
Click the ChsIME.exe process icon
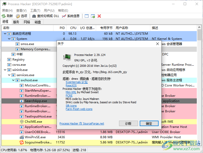click(x=22, y=122)
